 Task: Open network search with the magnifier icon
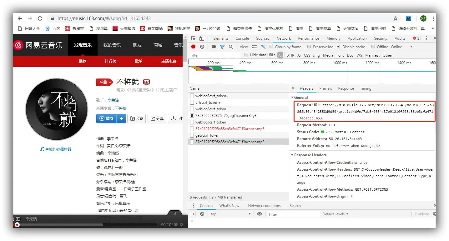point(231,47)
